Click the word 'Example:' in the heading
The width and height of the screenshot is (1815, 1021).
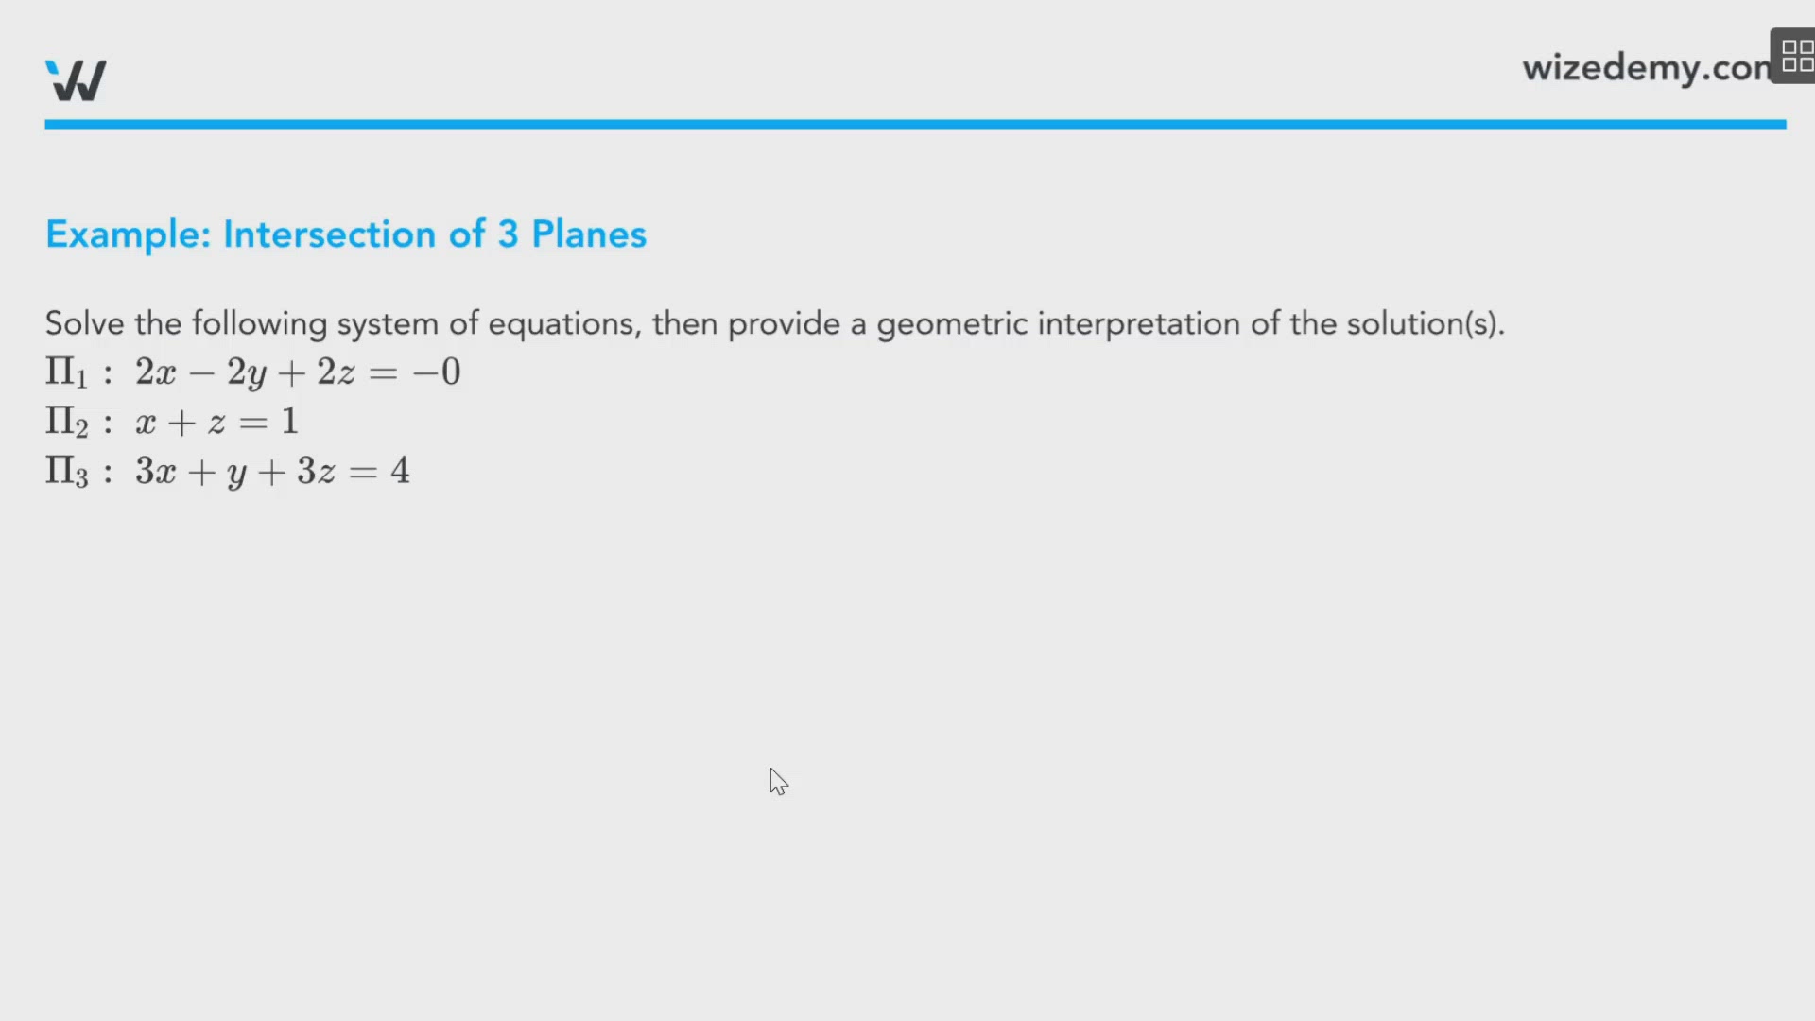click(x=129, y=234)
